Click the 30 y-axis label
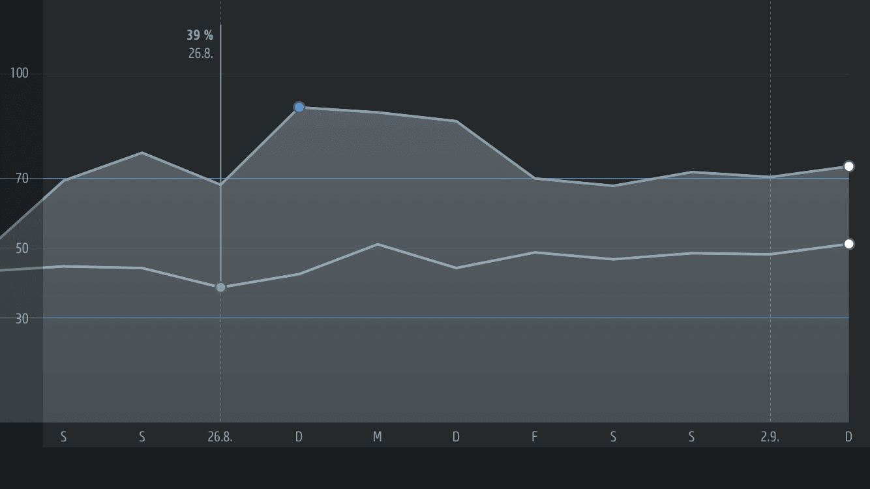Image resolution: width=870 pixels, height=489 pixels. point(22,318)
